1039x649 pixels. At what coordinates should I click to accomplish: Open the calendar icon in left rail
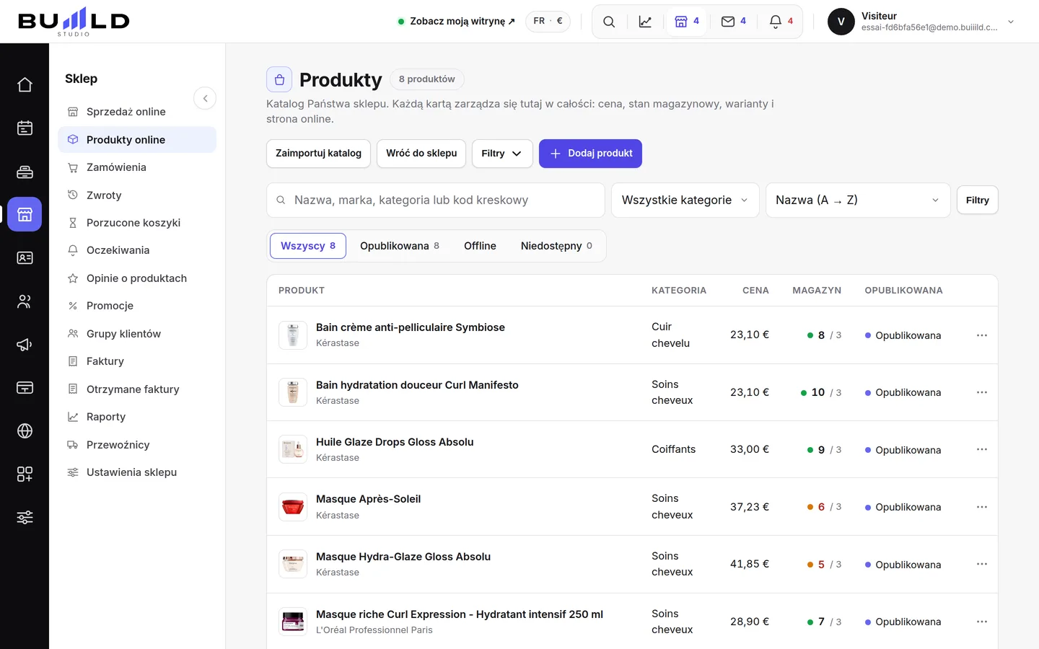[x=25, y=128]
